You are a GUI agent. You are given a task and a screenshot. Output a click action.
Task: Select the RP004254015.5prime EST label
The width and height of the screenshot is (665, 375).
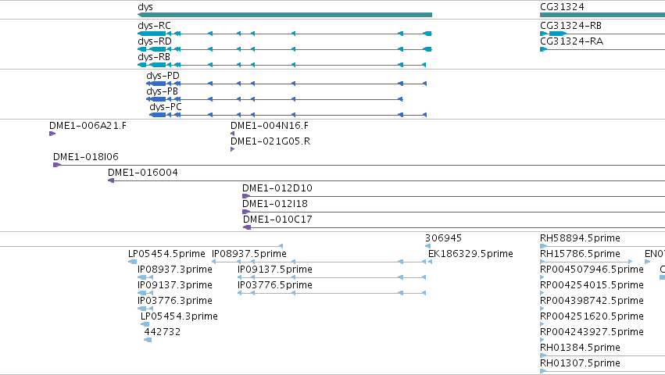(x=592, y=285)
